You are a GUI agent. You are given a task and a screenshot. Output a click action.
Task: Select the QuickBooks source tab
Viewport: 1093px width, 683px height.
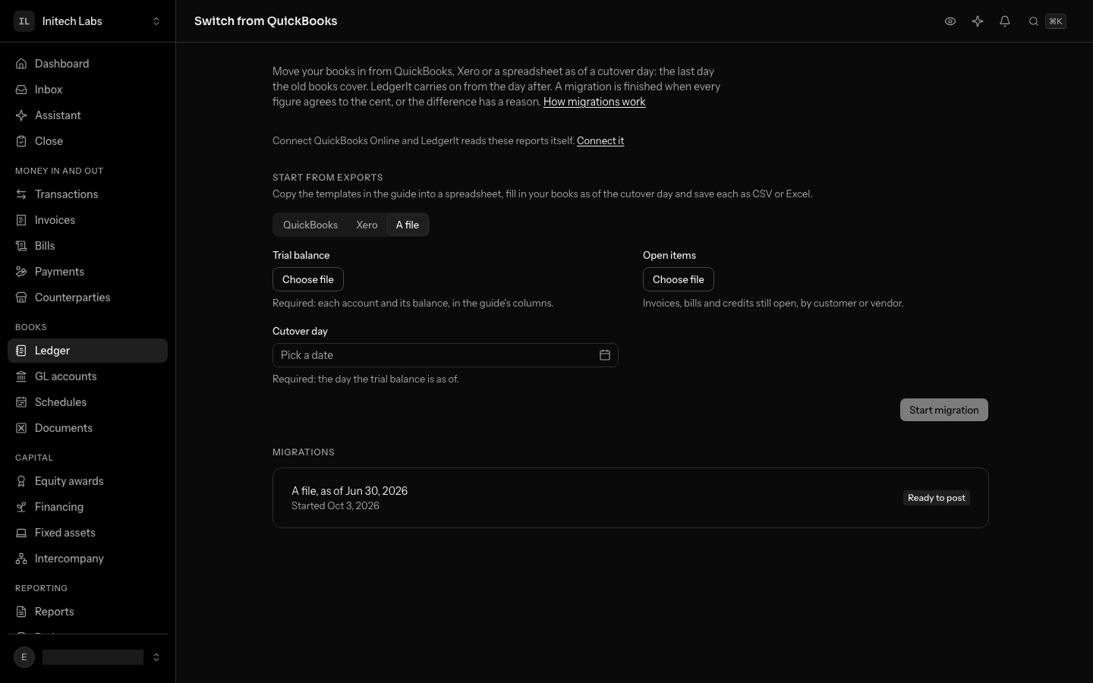pos(310,225)
